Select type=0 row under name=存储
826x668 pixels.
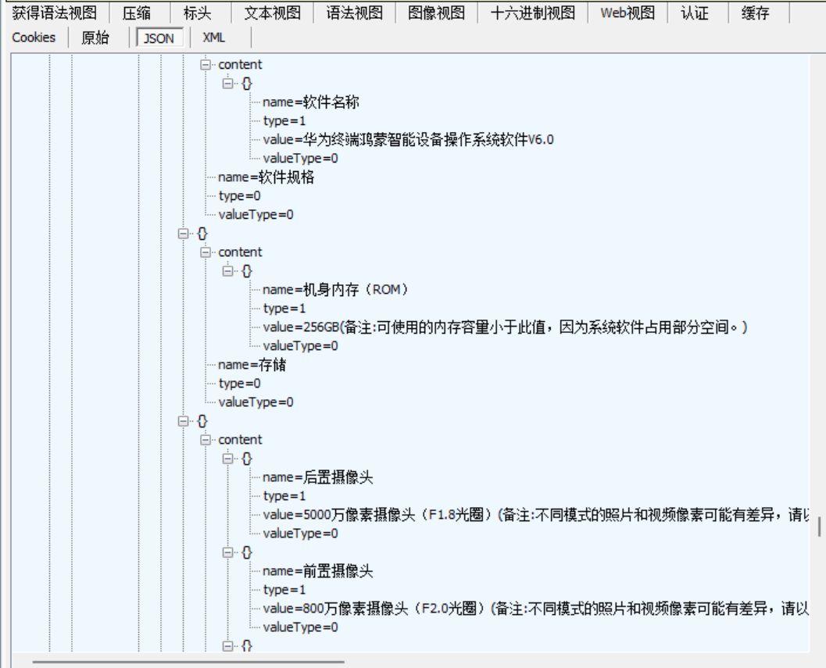(x=239, y=384)
